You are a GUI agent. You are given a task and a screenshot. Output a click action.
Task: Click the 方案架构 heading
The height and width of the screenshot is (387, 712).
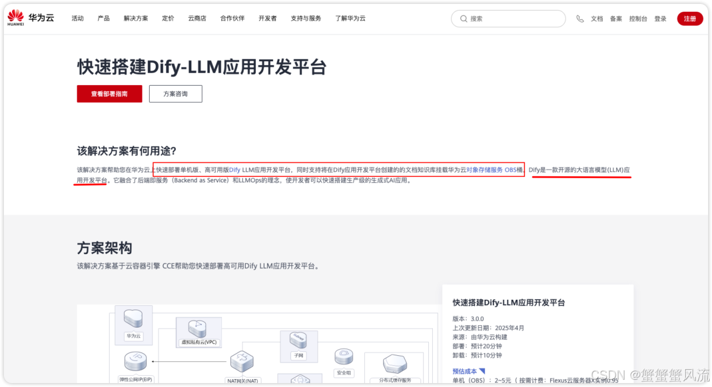tap(105, 248)
